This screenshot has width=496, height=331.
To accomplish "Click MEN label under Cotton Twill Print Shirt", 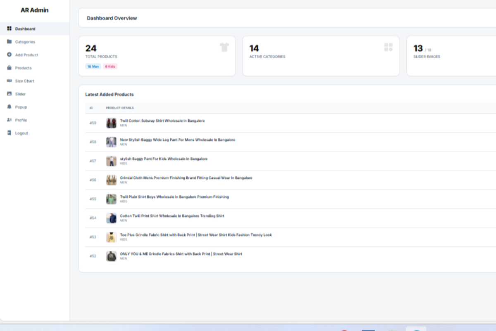I will pyautogui.click(x=123, y=220).
